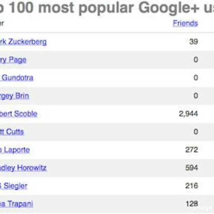
Task: Open the Trapani profile link
Action: 17,204
